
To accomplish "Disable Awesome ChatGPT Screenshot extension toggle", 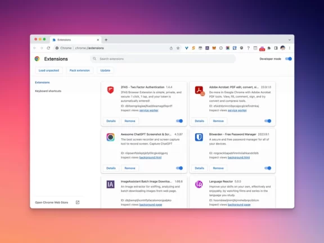I will (x=179, y=168).
